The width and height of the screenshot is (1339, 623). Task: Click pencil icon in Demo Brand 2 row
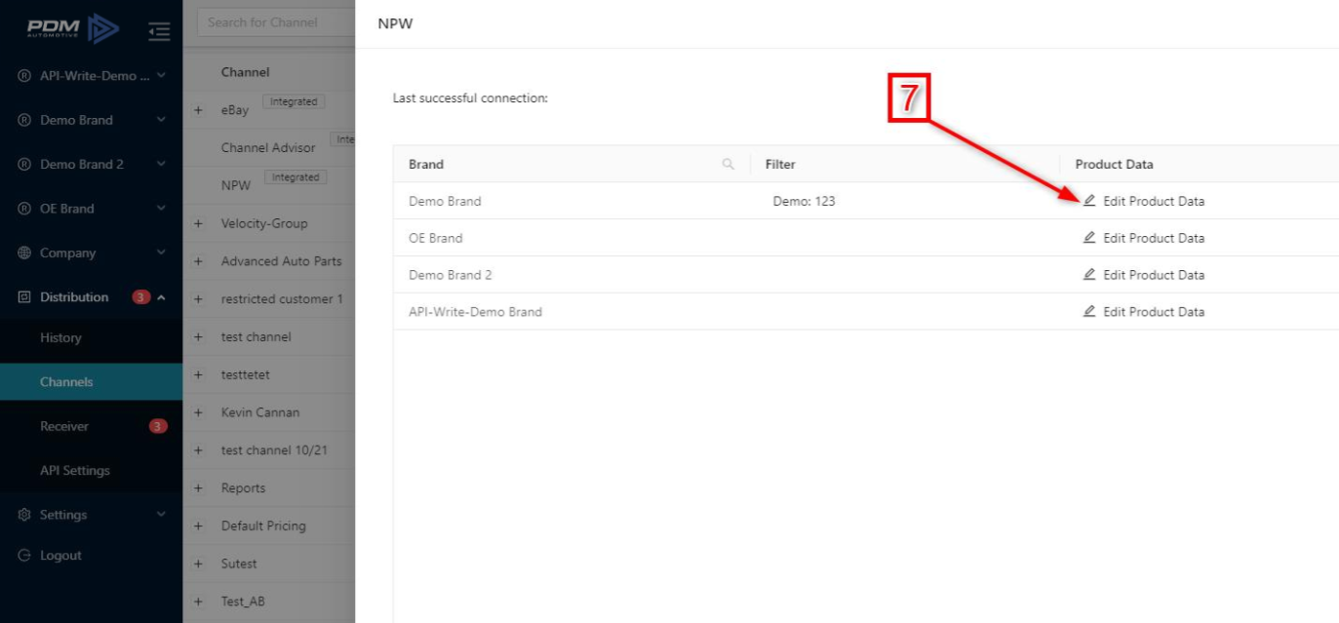pyautogui.click(x=1089, y=275)
